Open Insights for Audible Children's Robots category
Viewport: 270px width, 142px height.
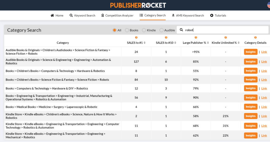[250, 52]
